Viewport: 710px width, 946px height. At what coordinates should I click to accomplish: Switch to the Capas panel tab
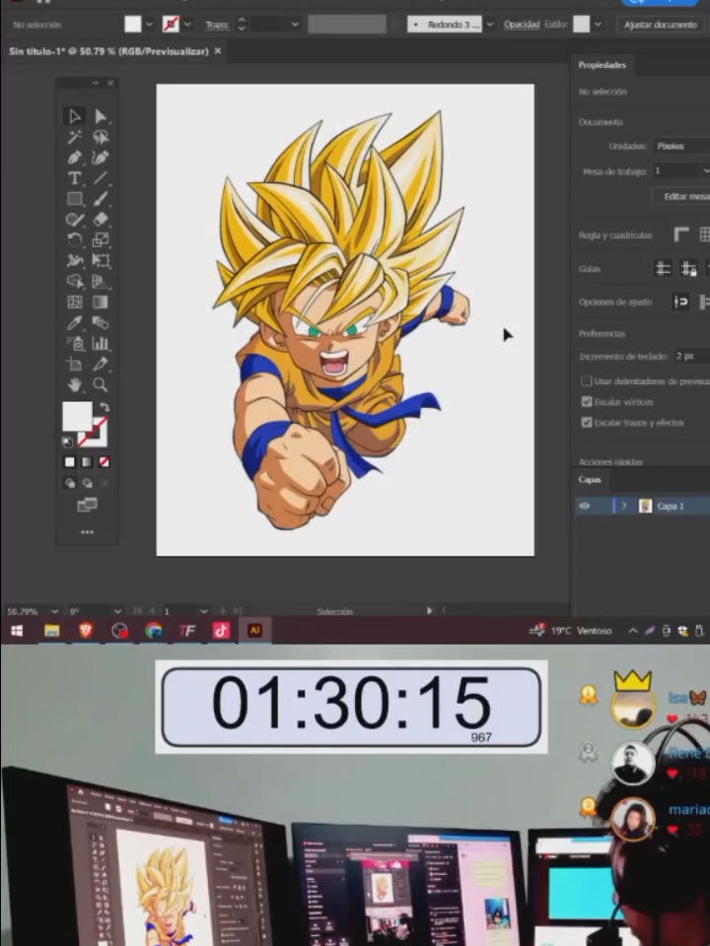tap(590, 480)
